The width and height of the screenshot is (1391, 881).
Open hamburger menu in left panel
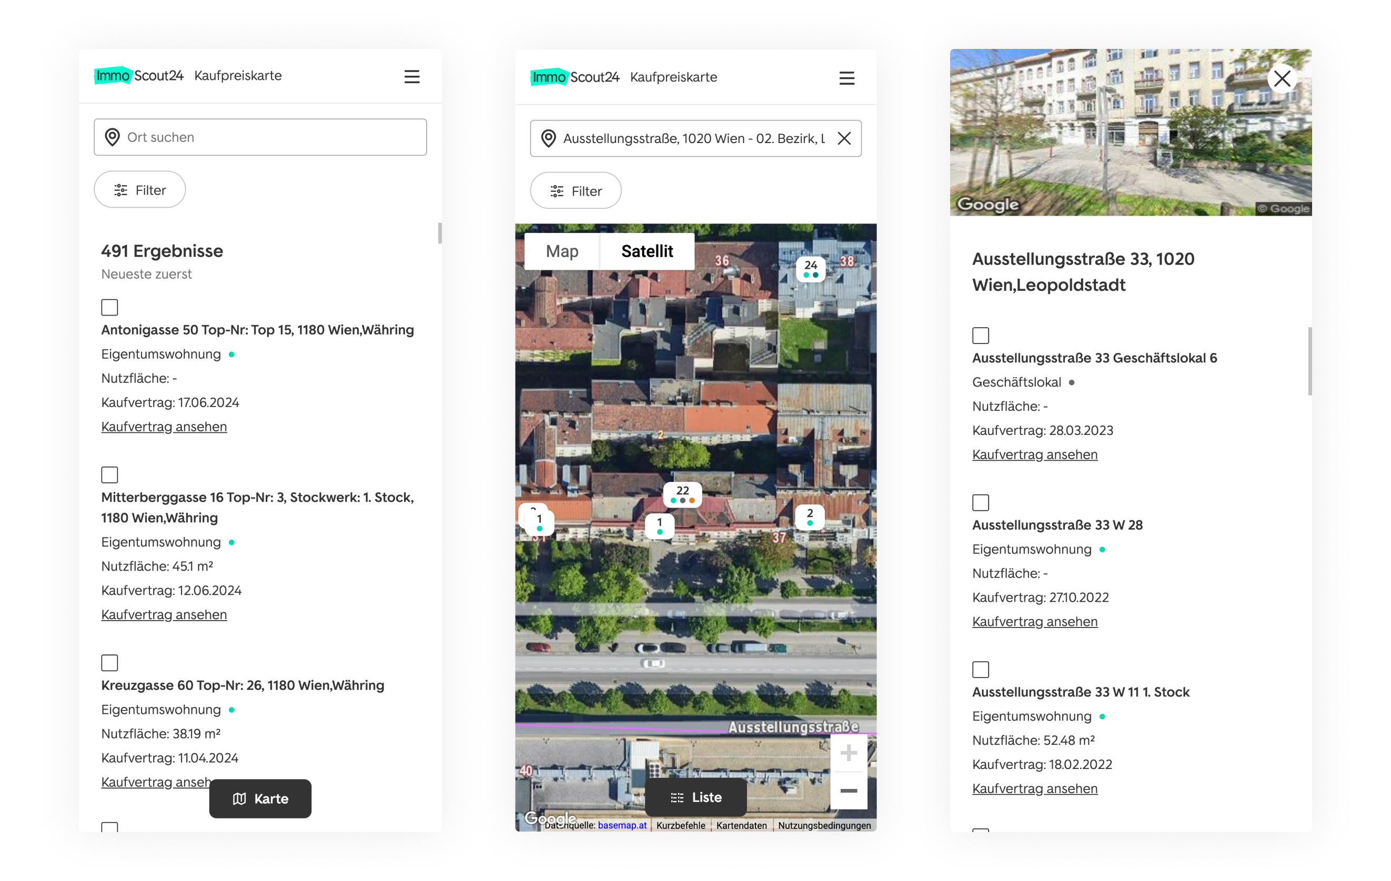412,77
